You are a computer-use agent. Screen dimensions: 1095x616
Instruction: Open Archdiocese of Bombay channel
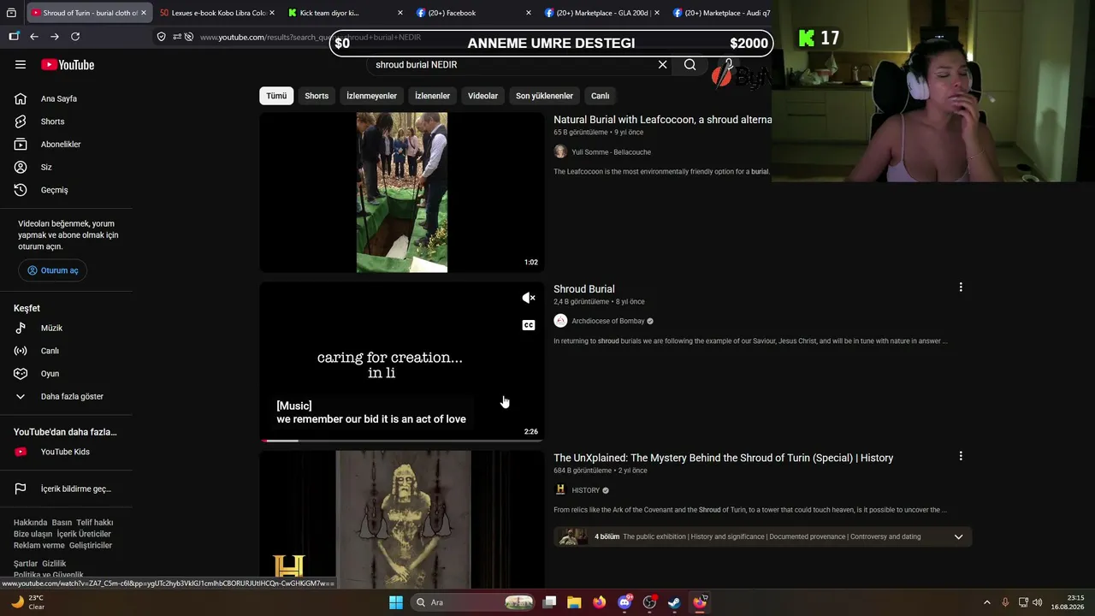608,321
